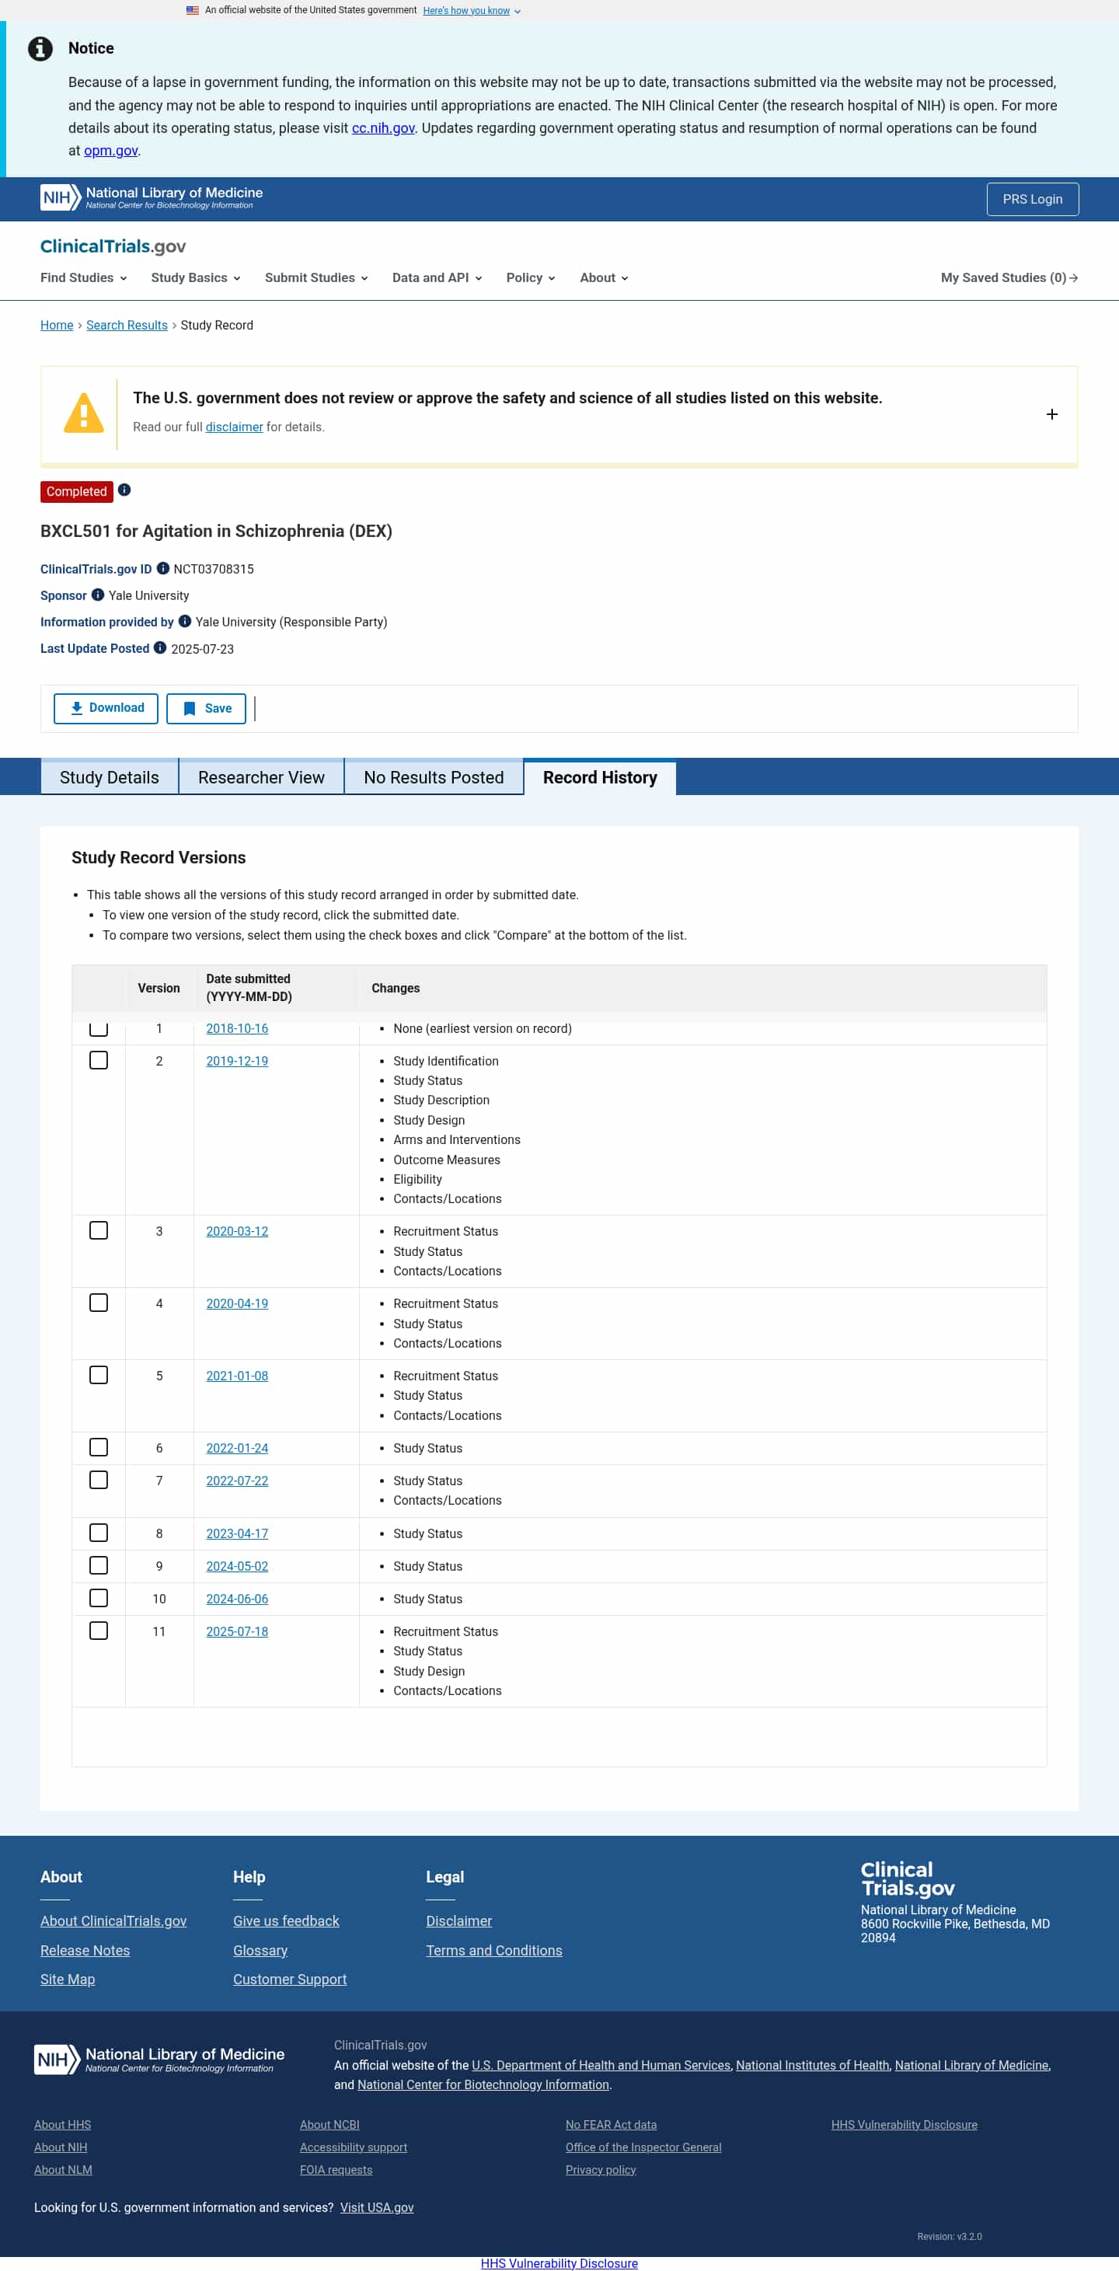Go to Customer Support in the footer

point(289,1980)
